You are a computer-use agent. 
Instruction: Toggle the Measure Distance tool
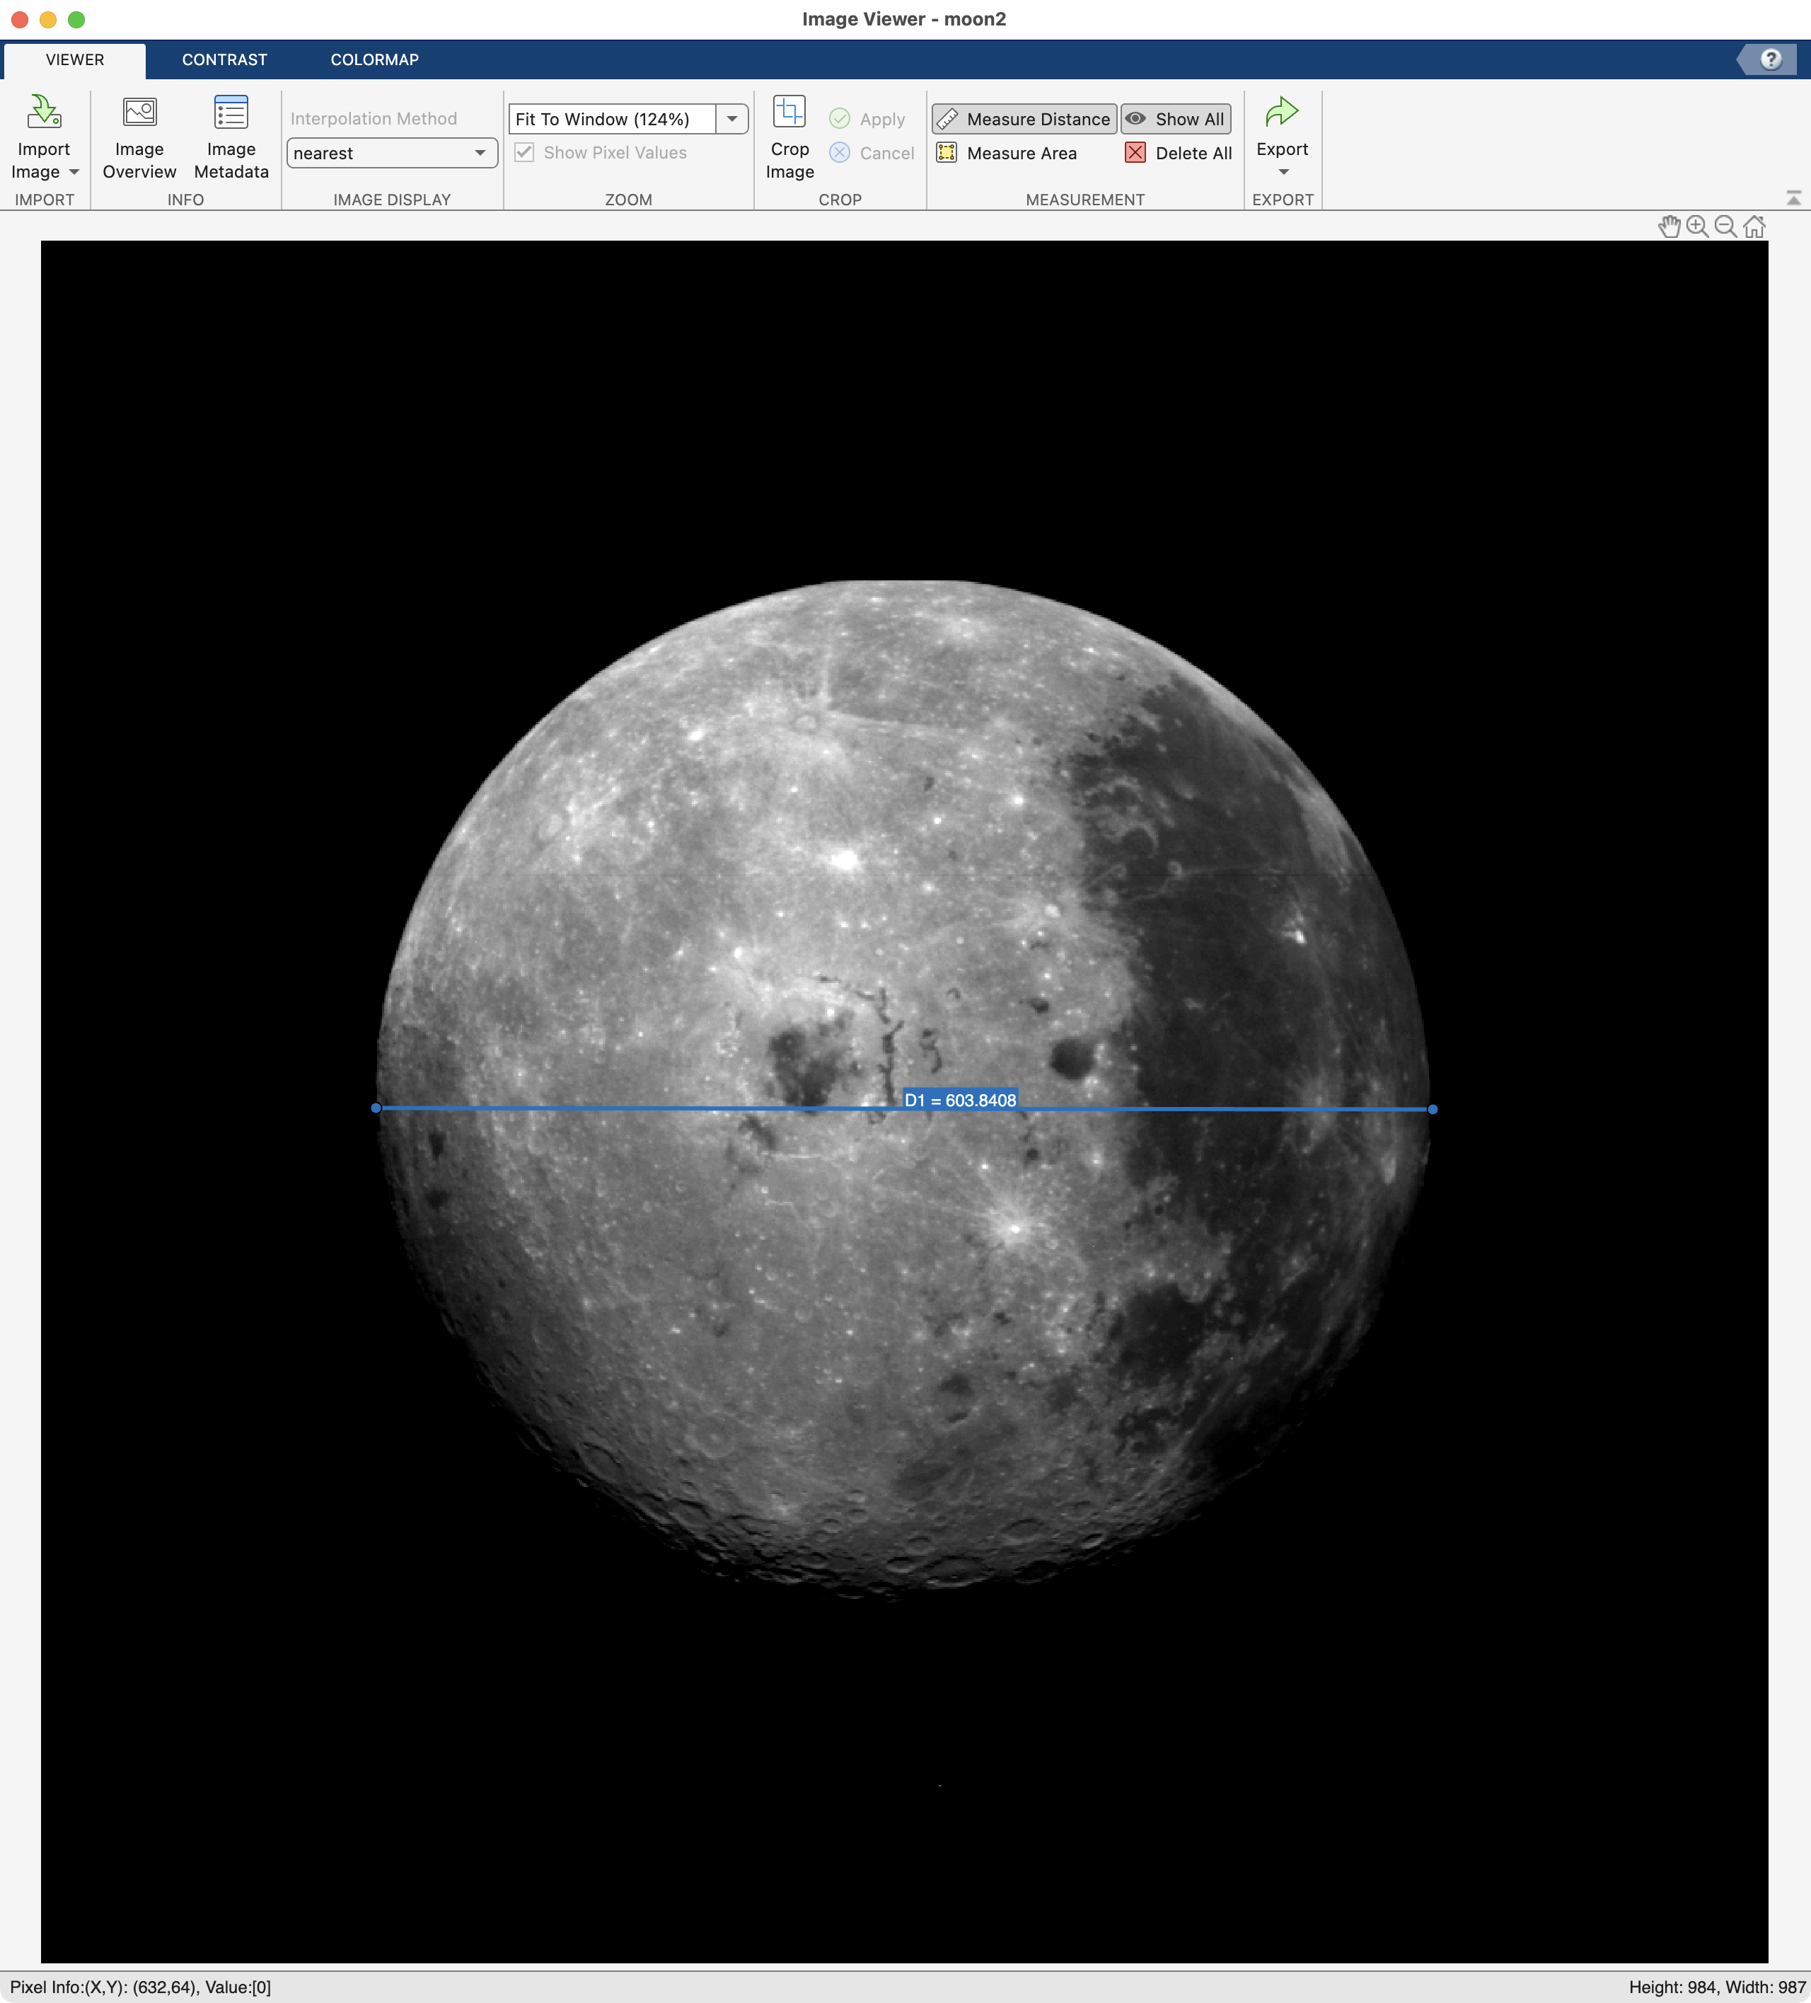pos(1024,119)
